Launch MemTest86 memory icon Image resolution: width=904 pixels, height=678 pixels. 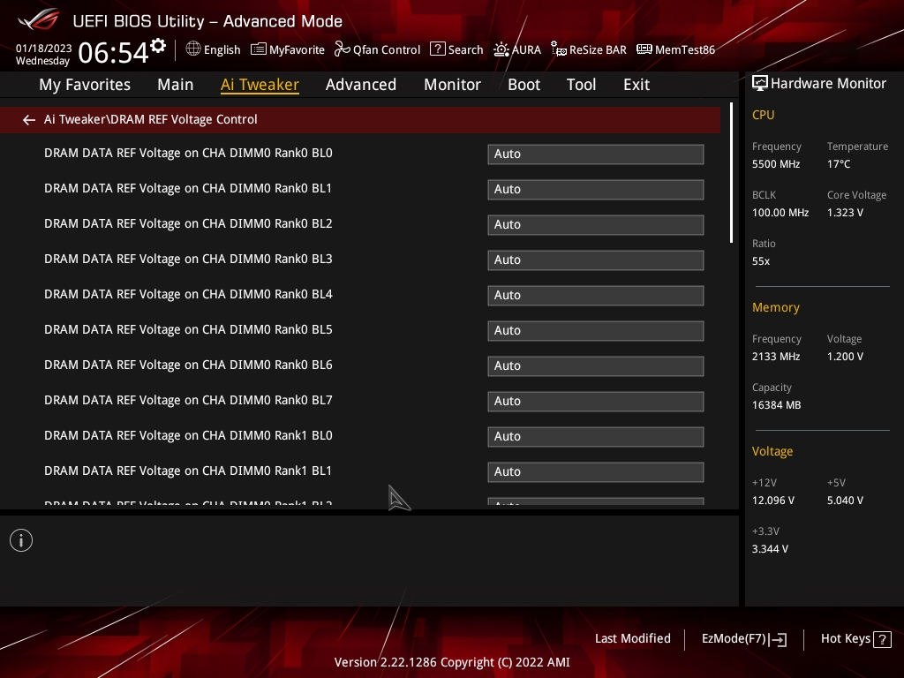pos(644,49)
